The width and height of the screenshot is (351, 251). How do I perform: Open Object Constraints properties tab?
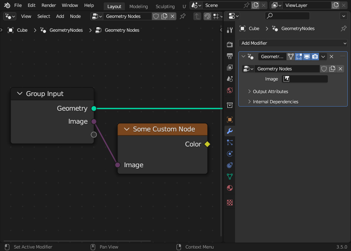coord(230,165)
